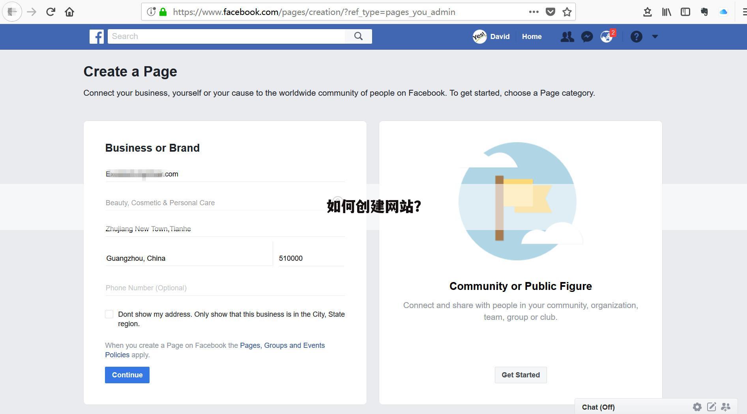Click the new message compose icon in chat bar

click(x=711, y=407)
